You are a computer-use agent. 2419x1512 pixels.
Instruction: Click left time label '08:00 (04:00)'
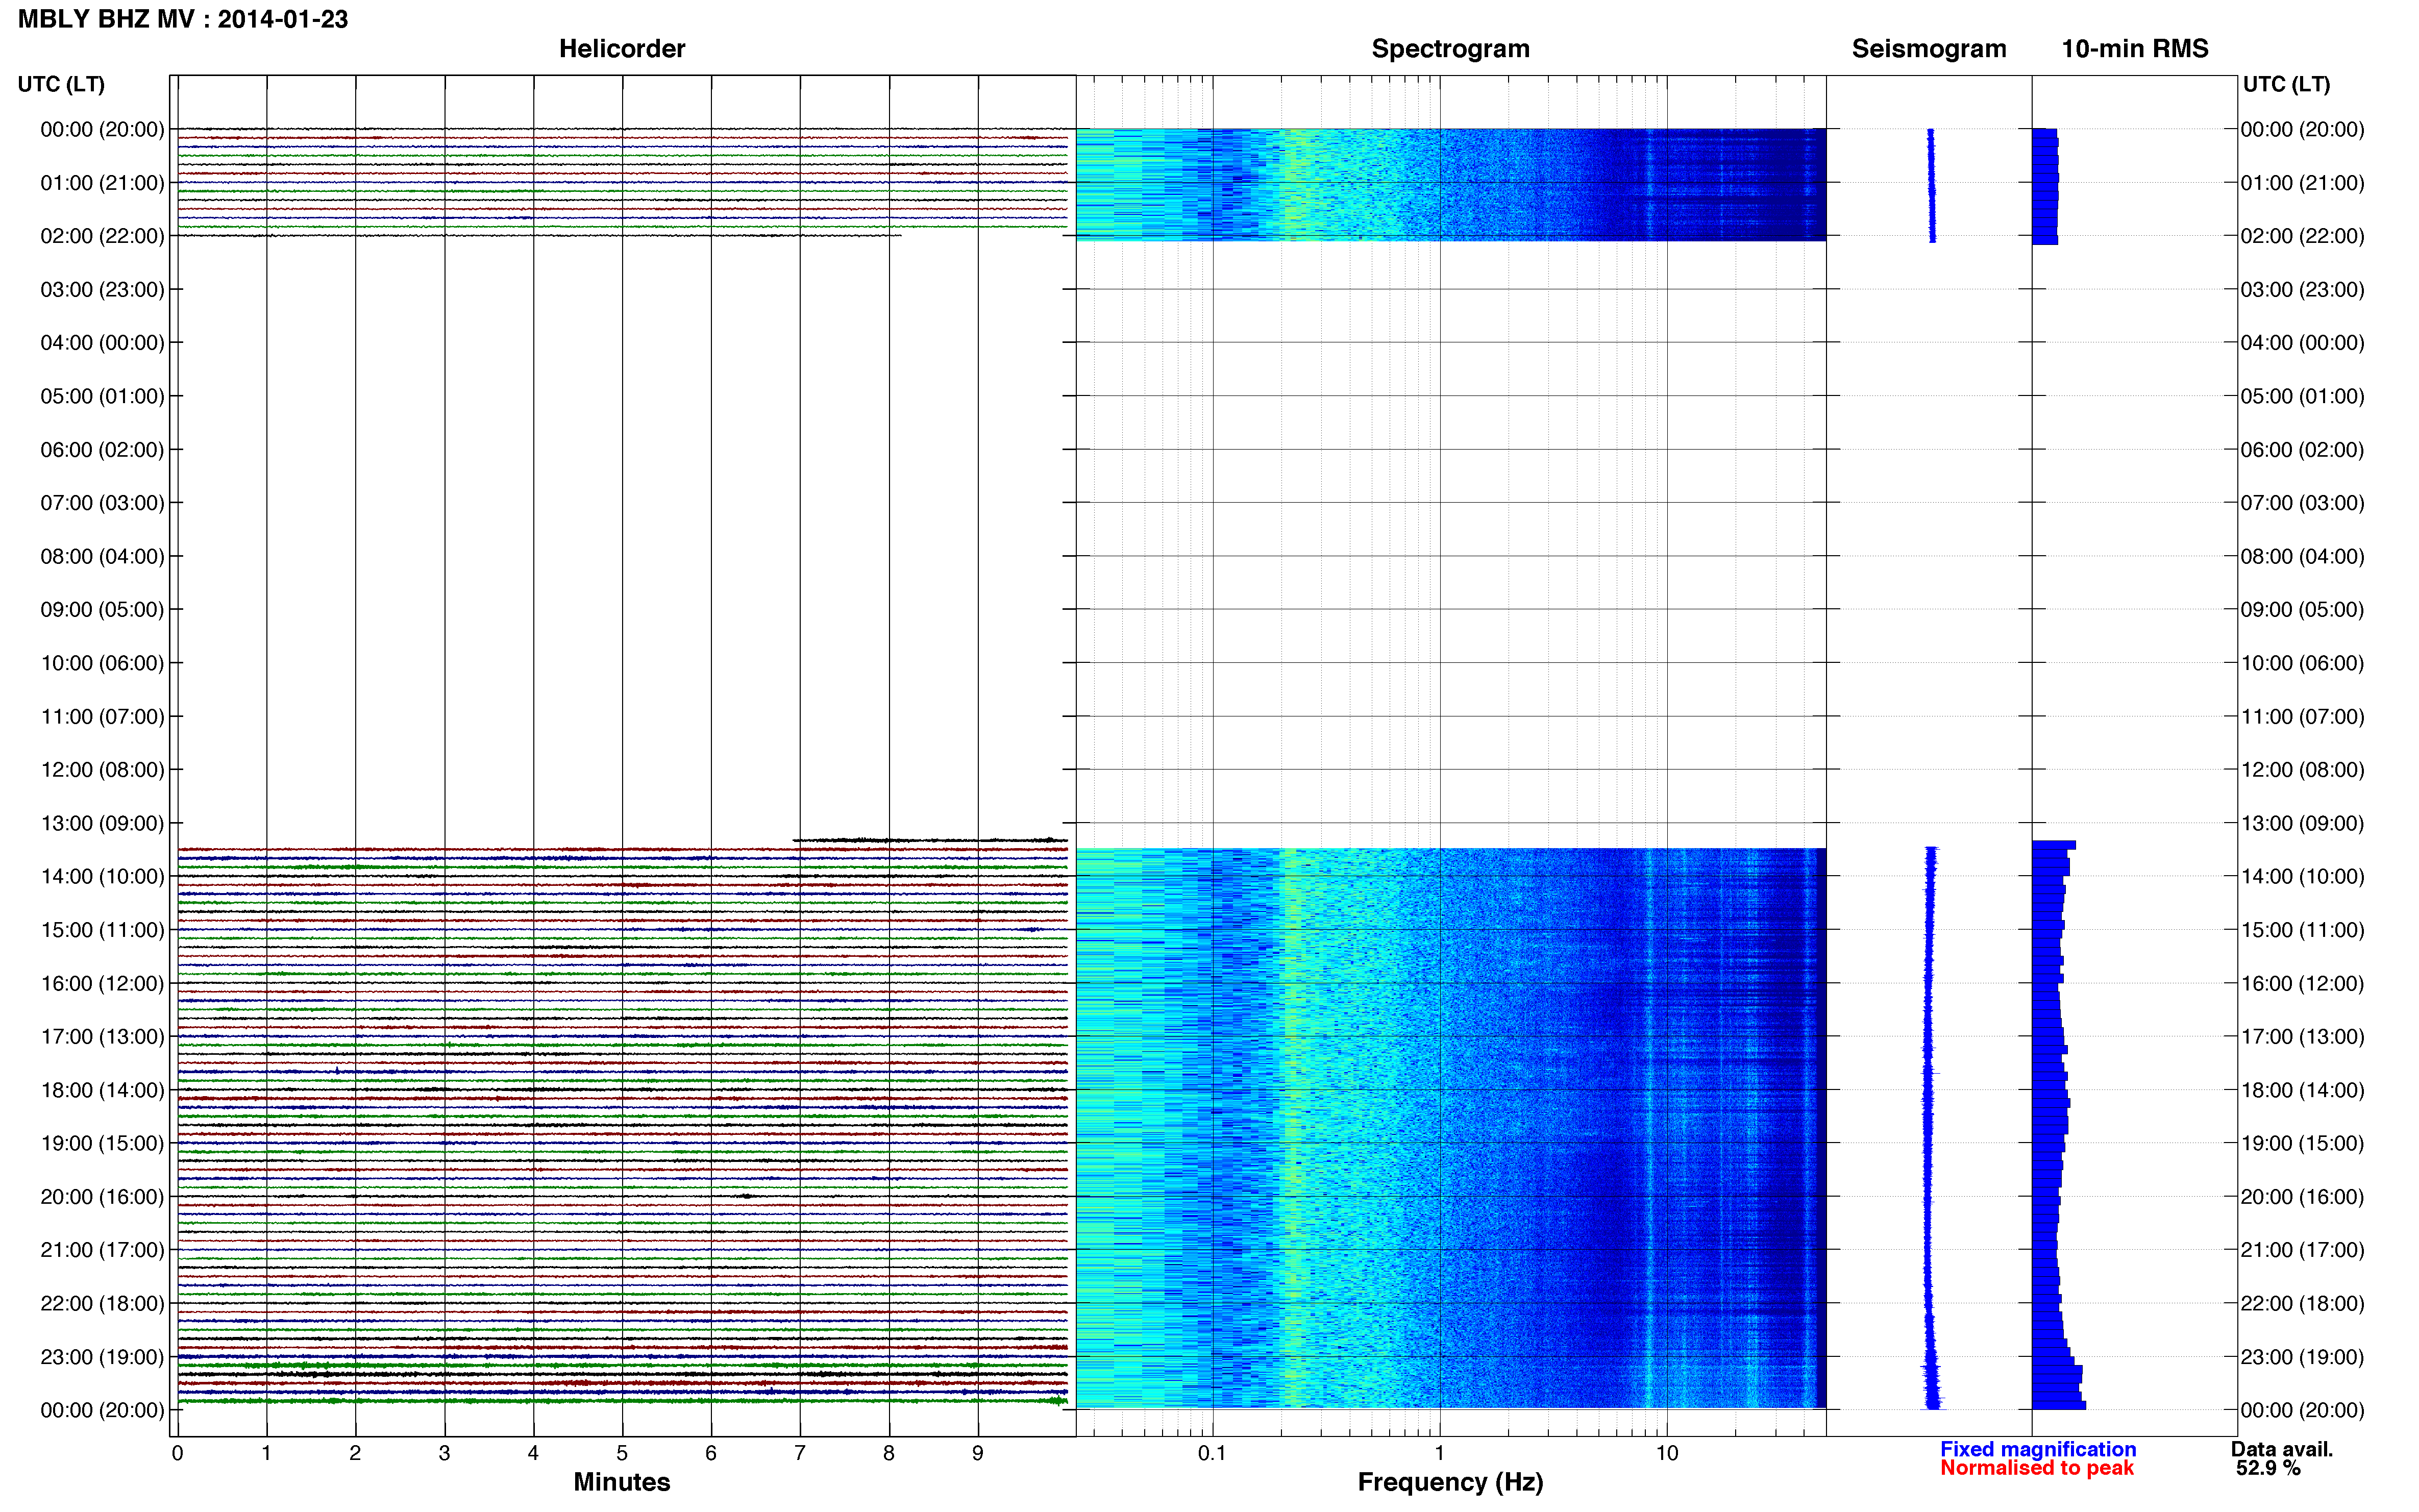(x=102, y=556)
